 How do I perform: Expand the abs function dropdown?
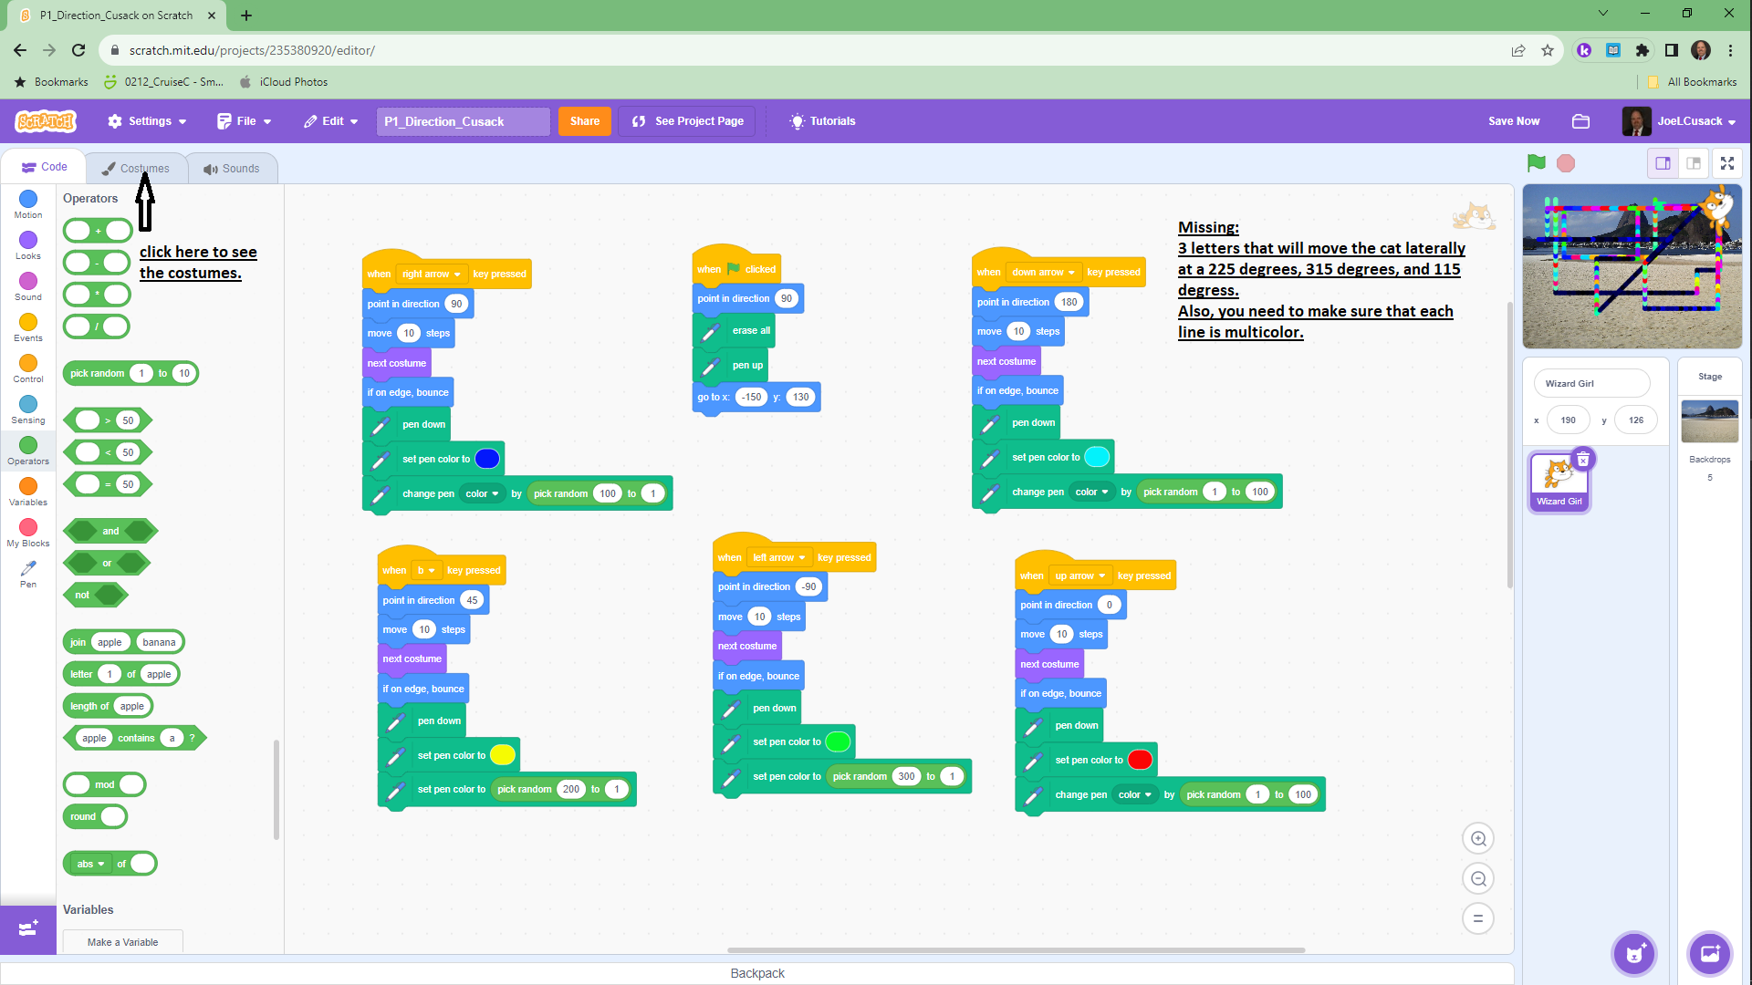pos(90,864)
